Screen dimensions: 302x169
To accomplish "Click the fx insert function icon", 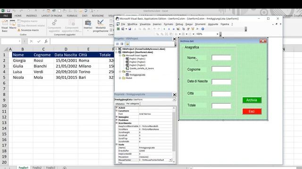I will click(x=46, y=41).
